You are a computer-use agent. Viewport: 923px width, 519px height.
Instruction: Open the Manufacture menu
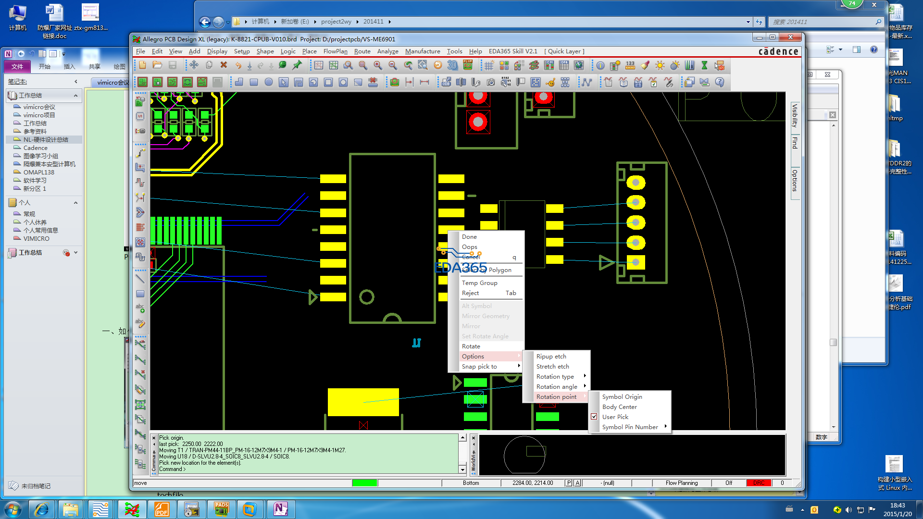(422, 51)
